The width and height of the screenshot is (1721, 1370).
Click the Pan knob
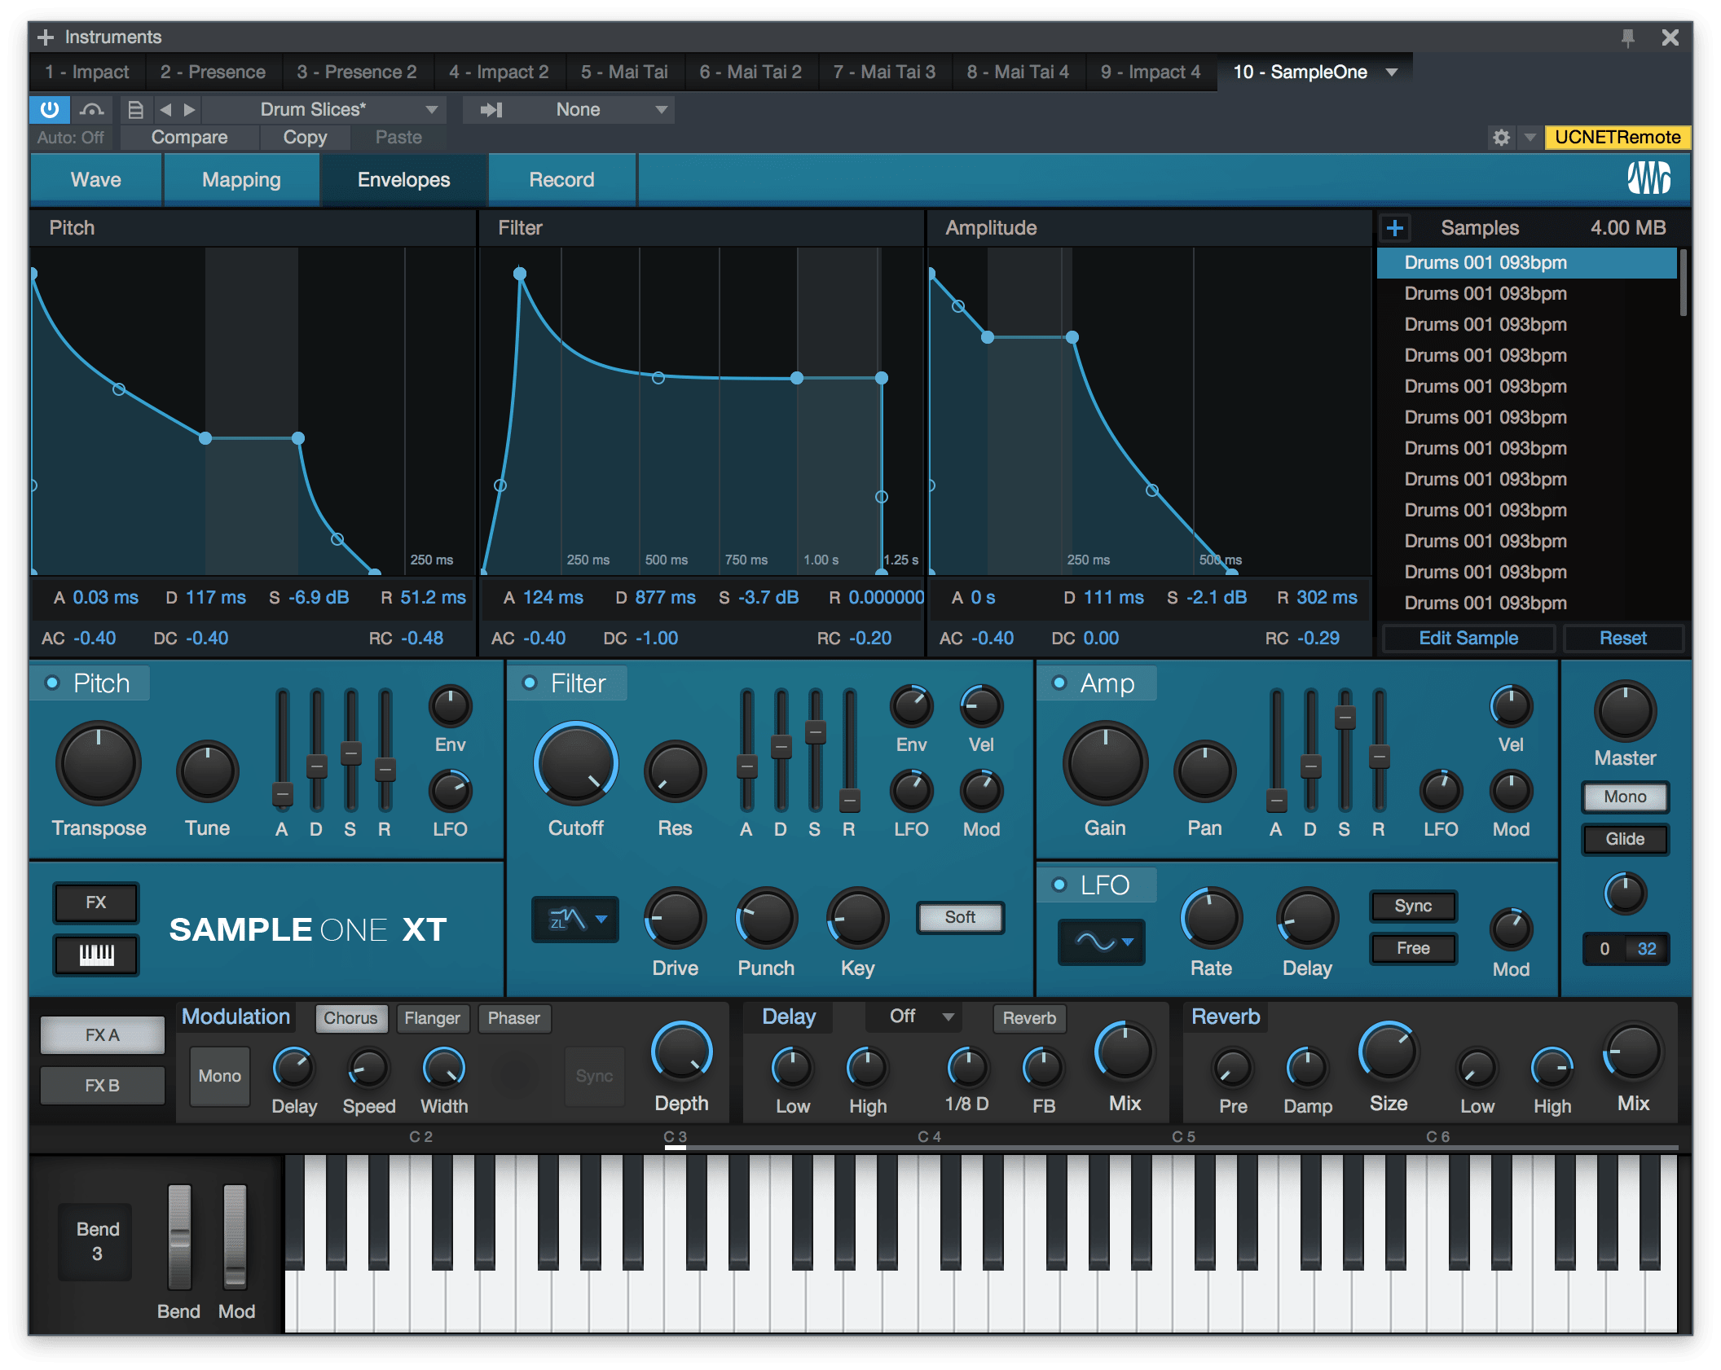point(1204,771)
